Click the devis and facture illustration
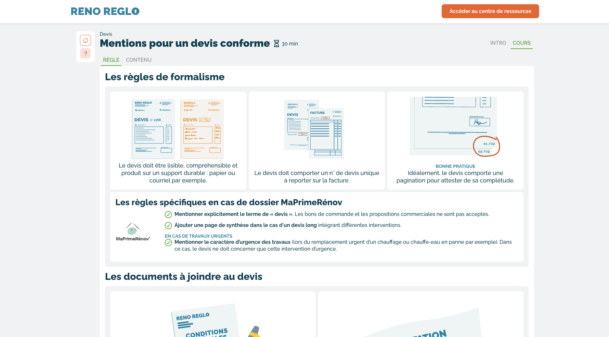The image size is (609, 337). pos(314,129)
